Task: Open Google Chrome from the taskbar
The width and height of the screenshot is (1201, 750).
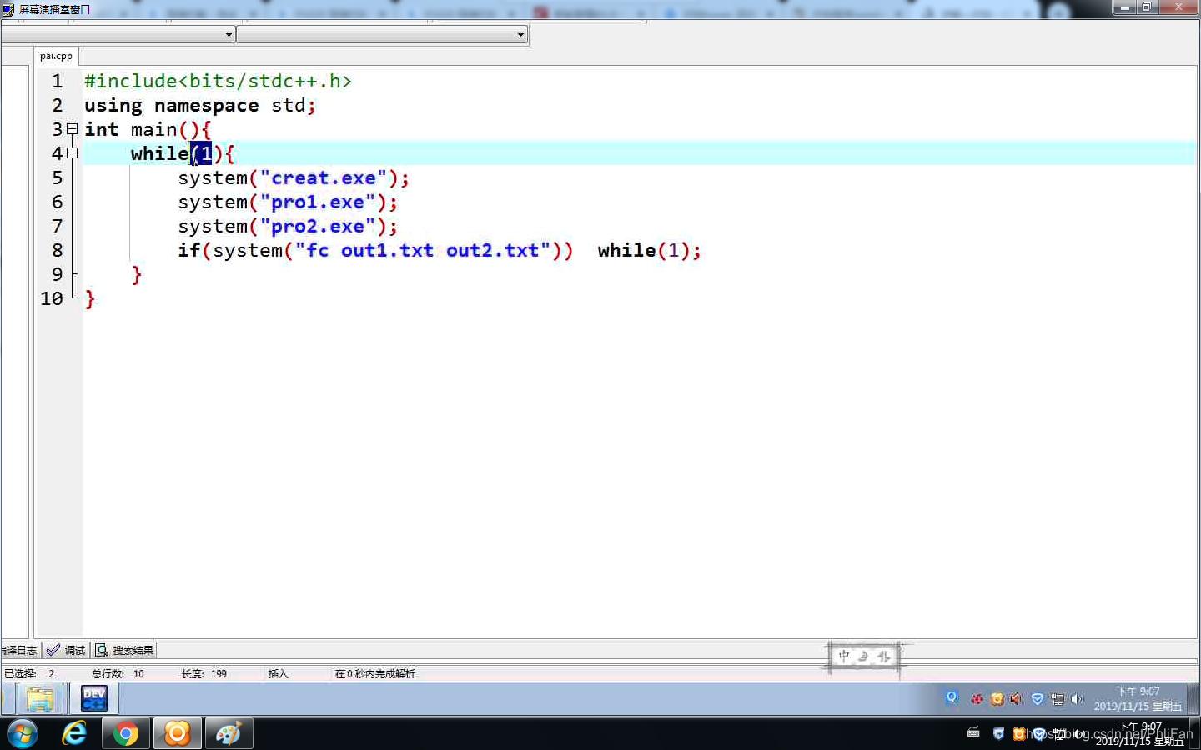Action: tap(126, 733)
